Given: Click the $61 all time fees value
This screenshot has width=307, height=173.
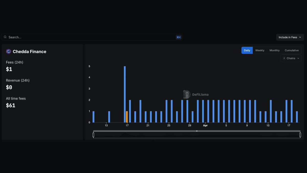Looking at the screenshot, I should coord(11,105).
